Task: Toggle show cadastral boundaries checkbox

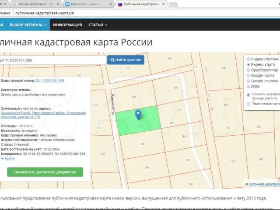Action: pos(249,94)
